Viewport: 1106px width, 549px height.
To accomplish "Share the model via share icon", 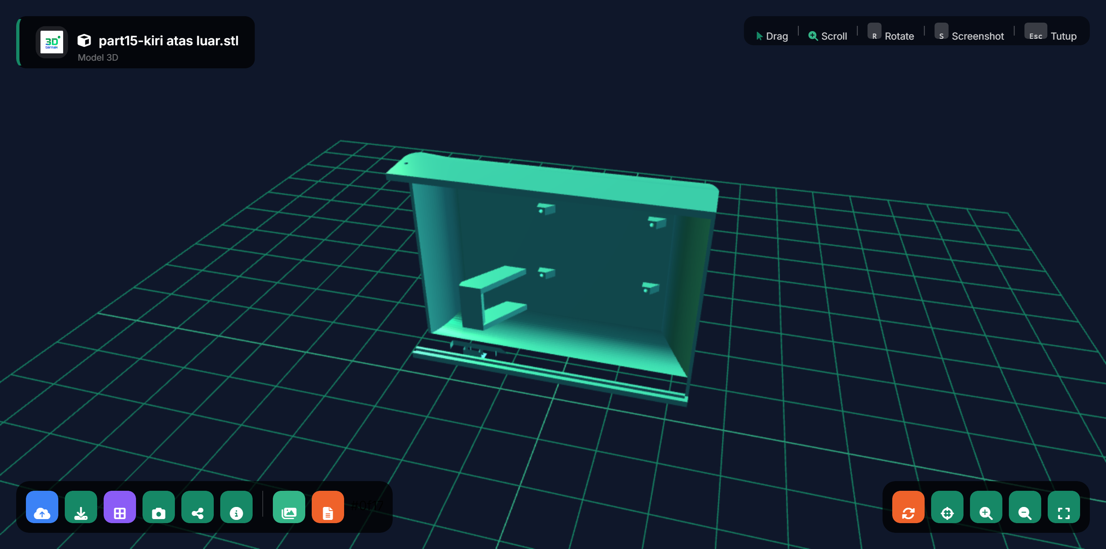I will (198, 507).
